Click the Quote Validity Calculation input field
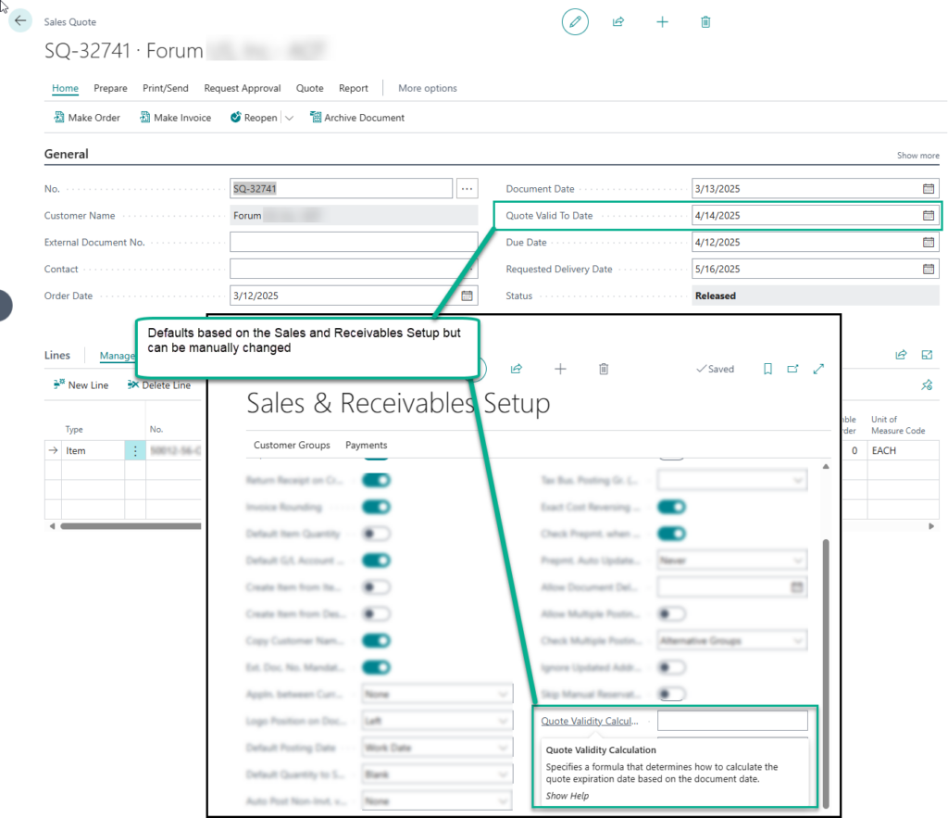 click(x=731, y=721)
